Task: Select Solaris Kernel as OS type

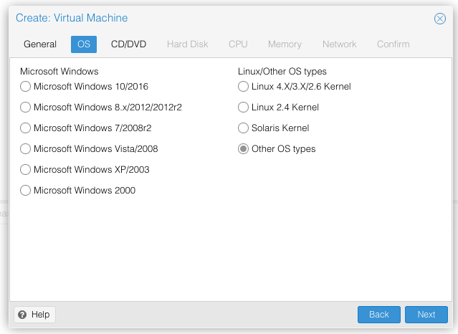Action: 244,128
